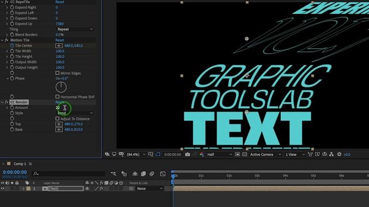Toggle mask and shape path visibility icon
The height and width of the screenshot is (207, 369).
tap(158, 155)
